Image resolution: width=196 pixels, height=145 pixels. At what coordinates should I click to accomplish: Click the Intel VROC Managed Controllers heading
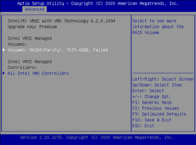(30, 65)
